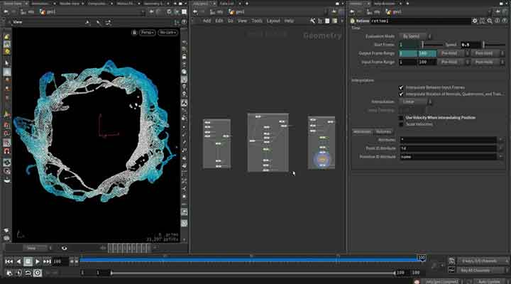The width and height of the screenshot is (511, 284).
Task: Enable the Scale Velocities checkbox
Action: tap(401, 124)
